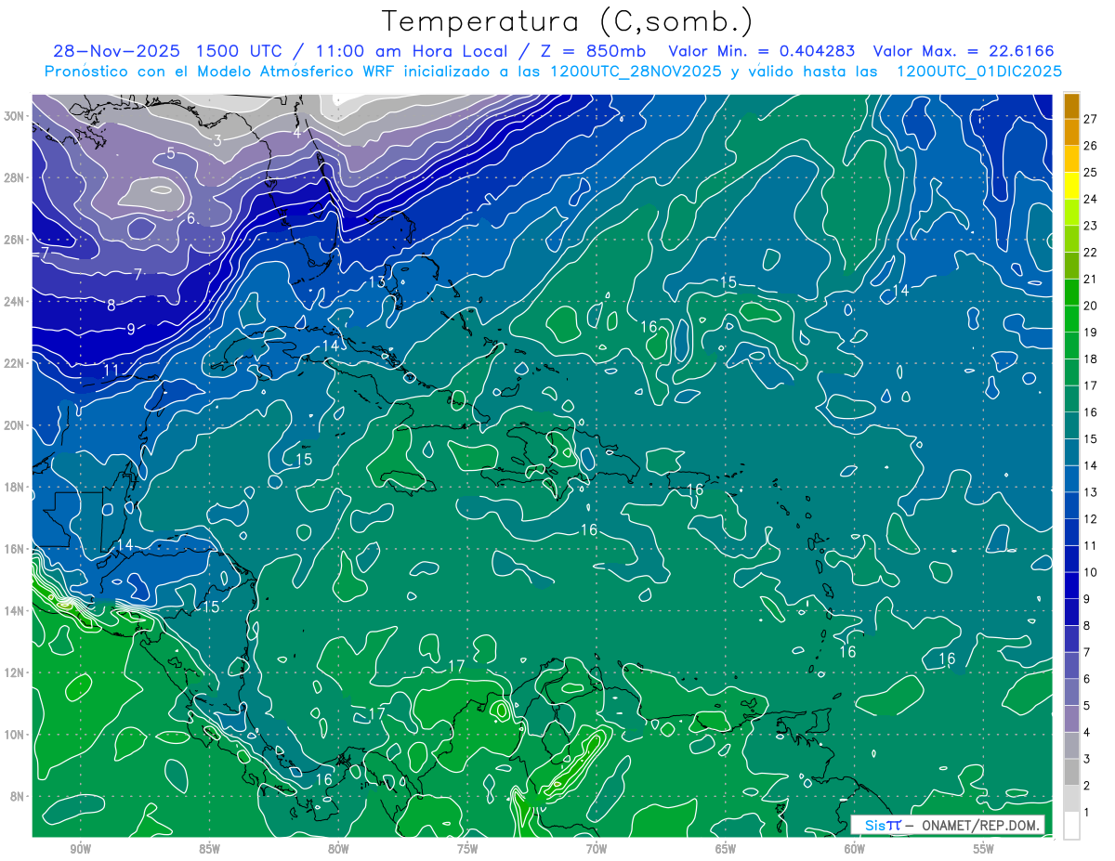Click the '20N' latitude axis label
The width and height of the screenshot is (1115, 861).
[x=16, y=425]
